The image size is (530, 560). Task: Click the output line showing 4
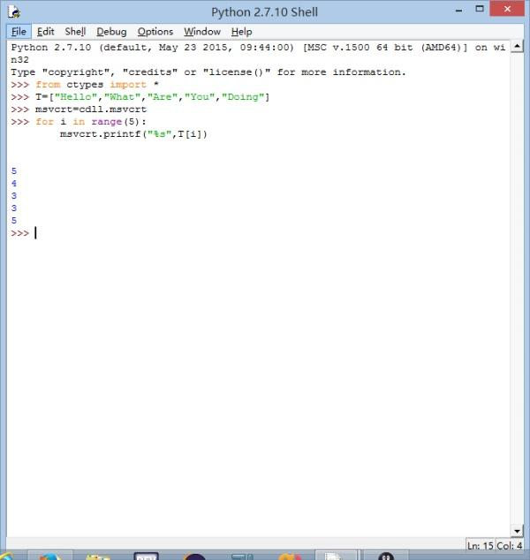[14, 184]
